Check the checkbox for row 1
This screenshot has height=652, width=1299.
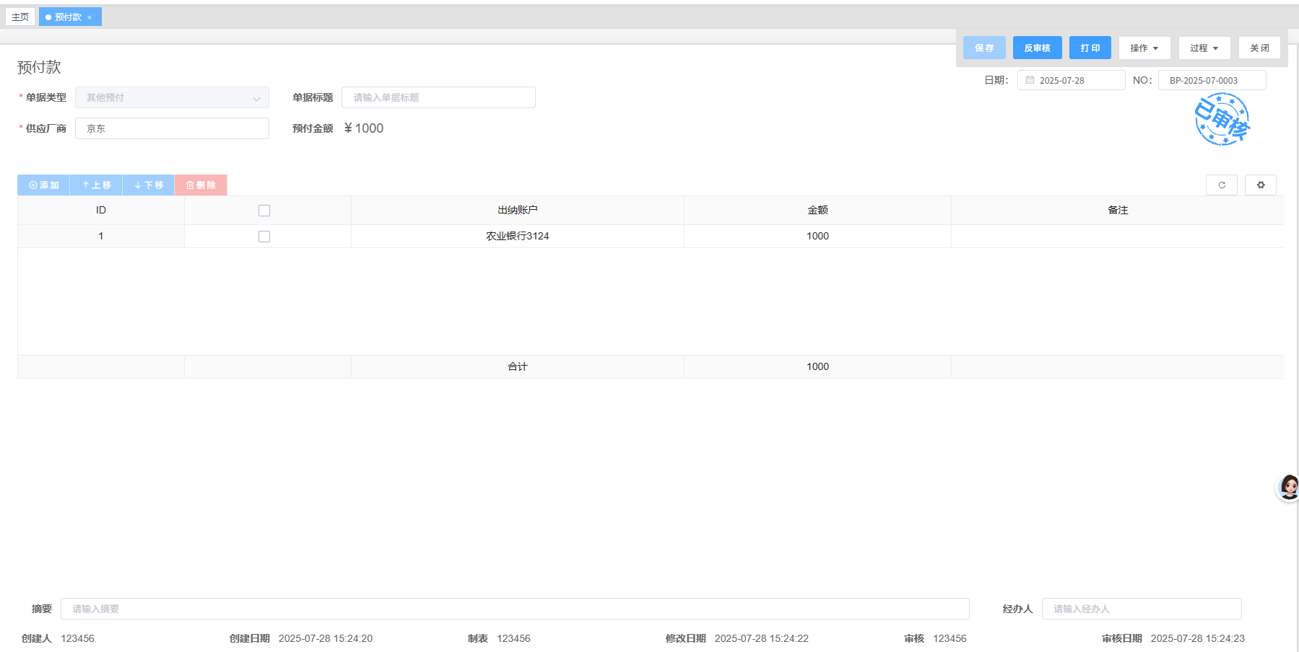tap(264, 237)
